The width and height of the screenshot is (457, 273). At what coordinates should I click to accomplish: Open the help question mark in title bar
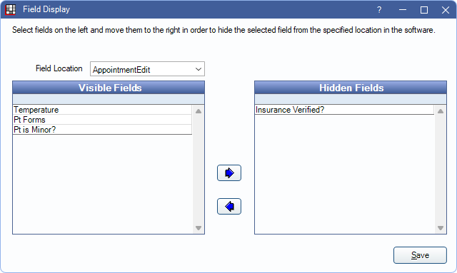tap(379, 10)
